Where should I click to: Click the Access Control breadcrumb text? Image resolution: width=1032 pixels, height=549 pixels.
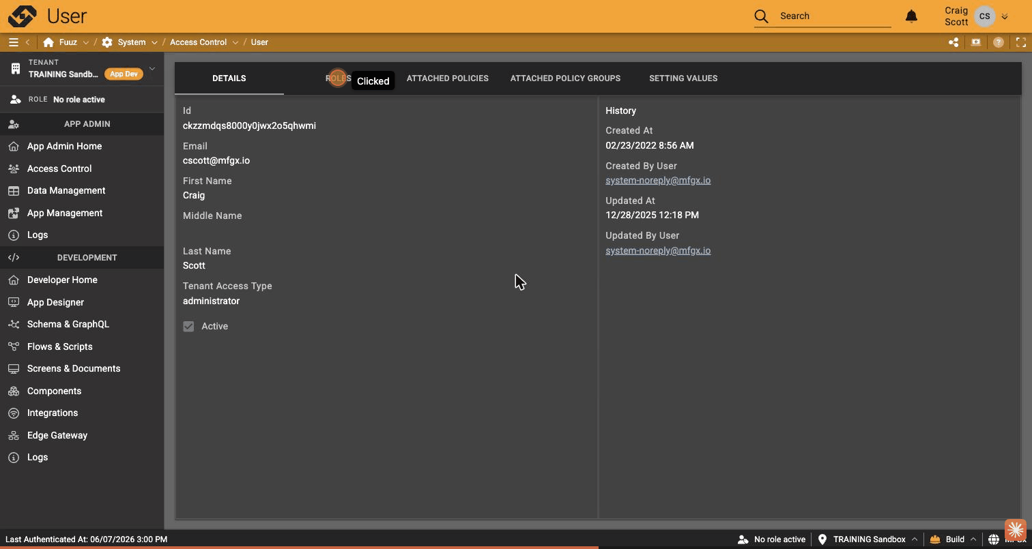[x=199, y=42]
